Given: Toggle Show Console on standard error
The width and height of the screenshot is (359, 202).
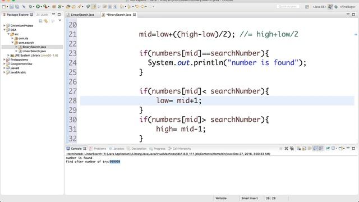Looking at the screenshot, I should pyautogui.click(x=321, y=149).
